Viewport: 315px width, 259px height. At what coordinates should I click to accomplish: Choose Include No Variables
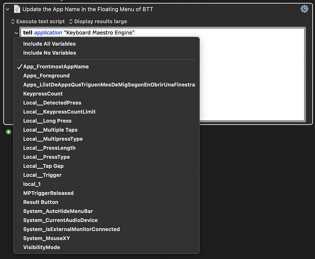click(x=106, y=53)
